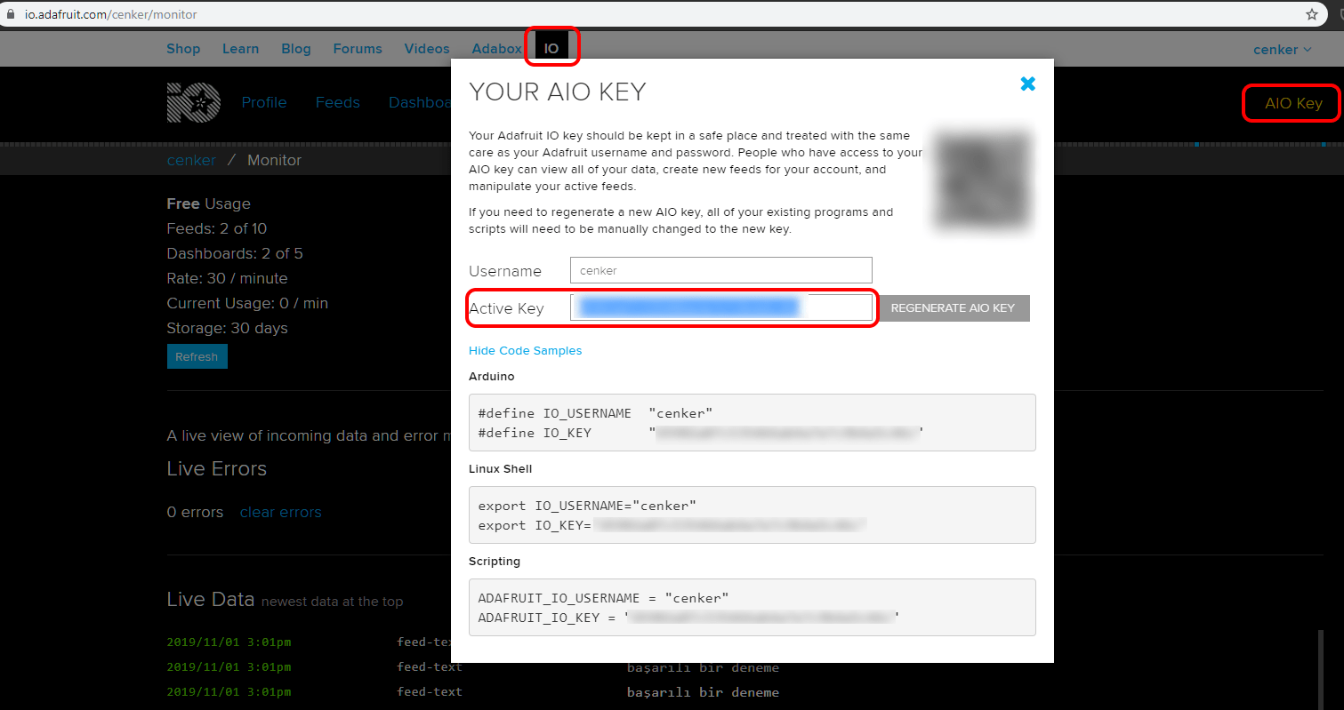The height and width of the screenshot is (710, 1344).
Task: Click Hide Code Samples link
Action: (x=525, y=350)
